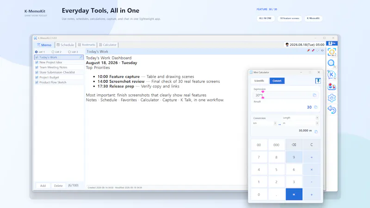Screen dimensions: 370x208
Task: Open K Talk chat icon in the sidebar
Action: pos(332,75)
